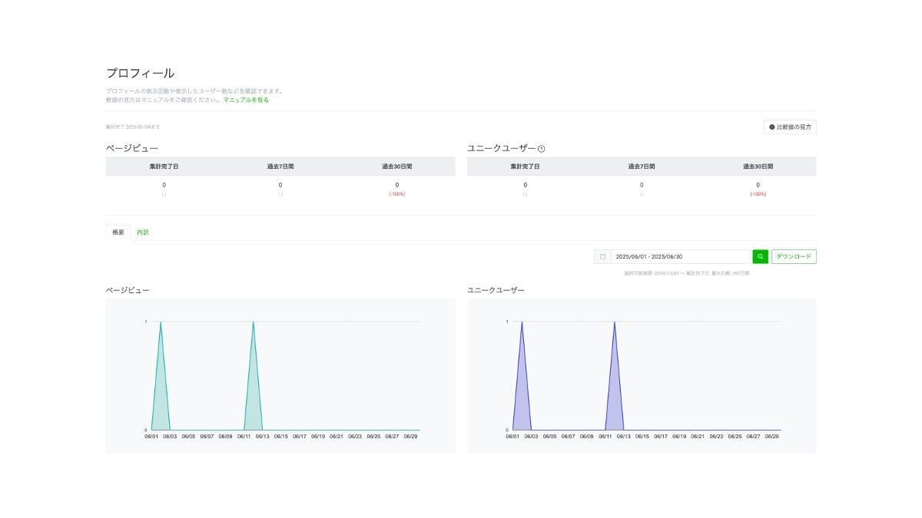Open the マニュアルを見る link
The image size is (922, 518).
click(246, 100)
